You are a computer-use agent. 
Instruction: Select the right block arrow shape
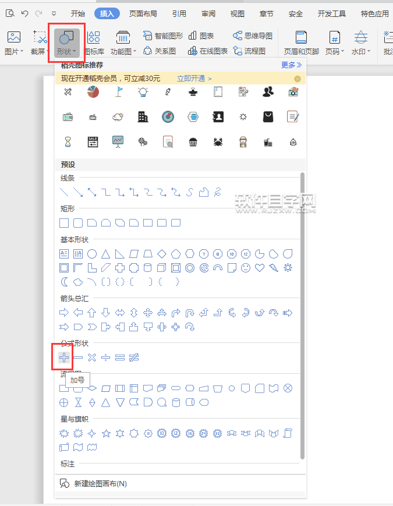[64, 313]
